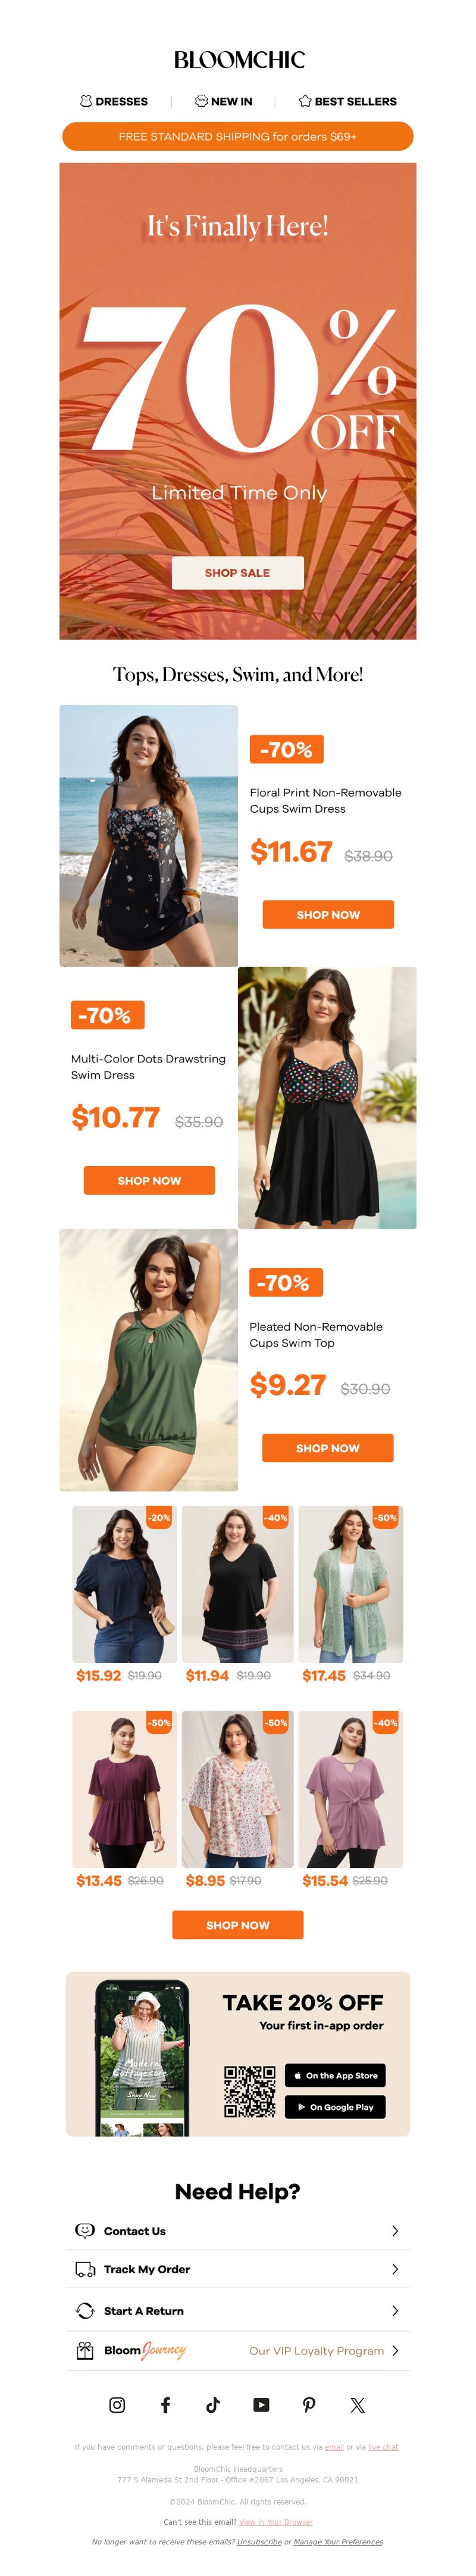
Task: Shop the Floral Print Swim Dress now
Action: 328,914
